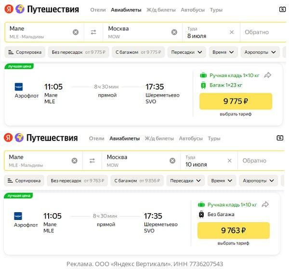289x269 pixels.
Task: Share the flight priced 9 763 ₽
Action: [265, 205]
